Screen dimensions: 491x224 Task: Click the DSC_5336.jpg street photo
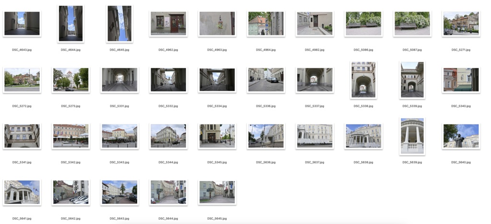266,79
